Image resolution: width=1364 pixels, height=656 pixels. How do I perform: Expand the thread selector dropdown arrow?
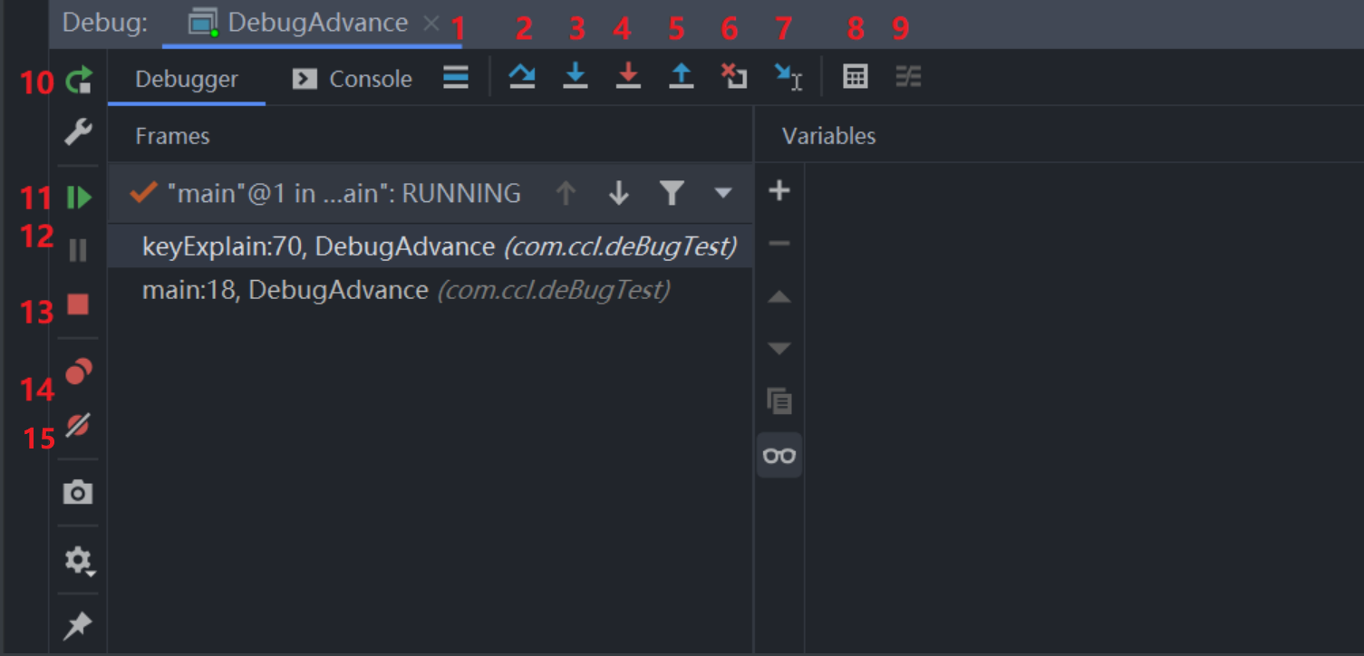pos(723,193)
